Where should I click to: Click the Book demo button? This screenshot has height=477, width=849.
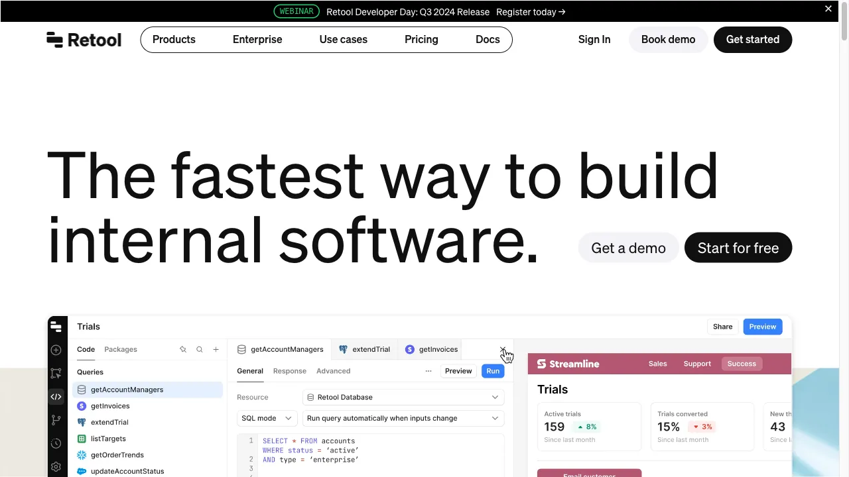coord(669,40)
